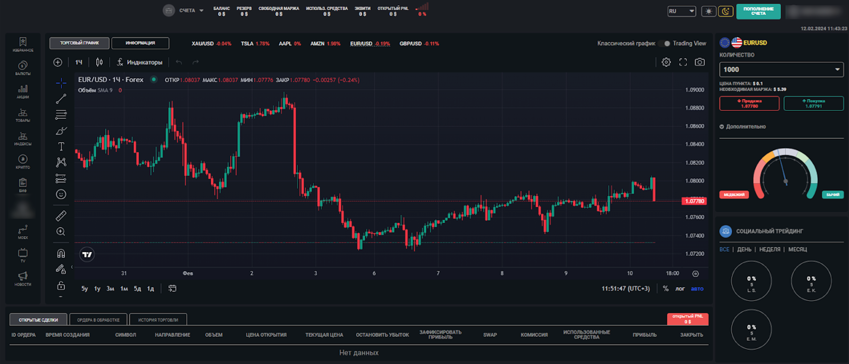849x364 pixels.
Task: Choose the ruler measure tool
Action: coord(61,216)
